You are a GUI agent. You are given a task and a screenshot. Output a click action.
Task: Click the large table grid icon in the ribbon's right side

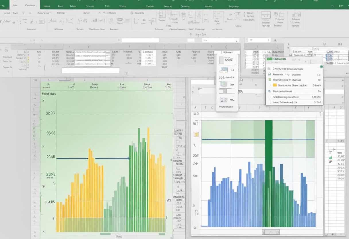click(x=265, y=15)
